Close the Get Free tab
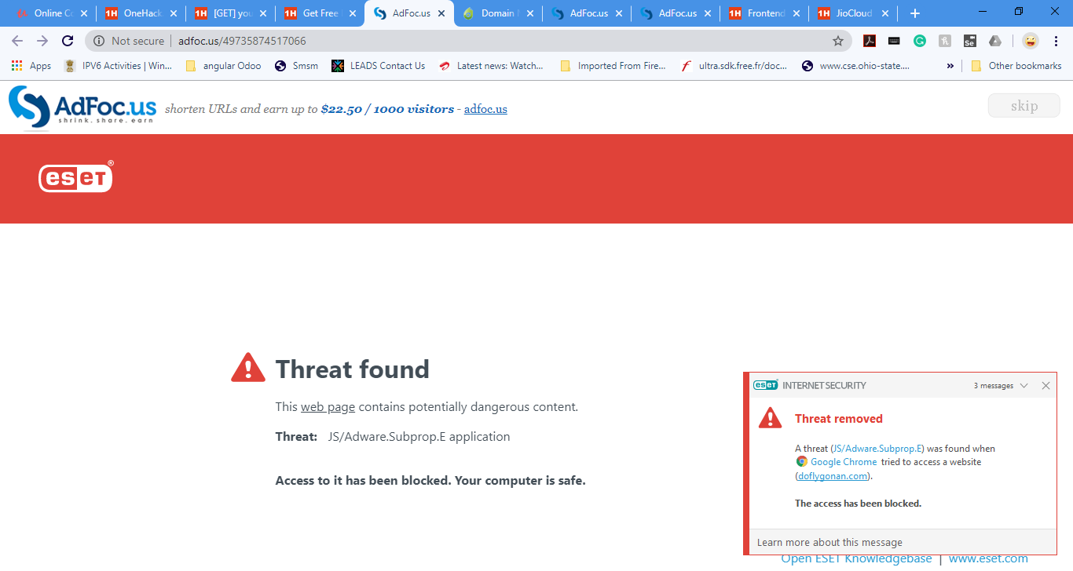This screenshot has width=1073, height=571. tap(352, 13)
